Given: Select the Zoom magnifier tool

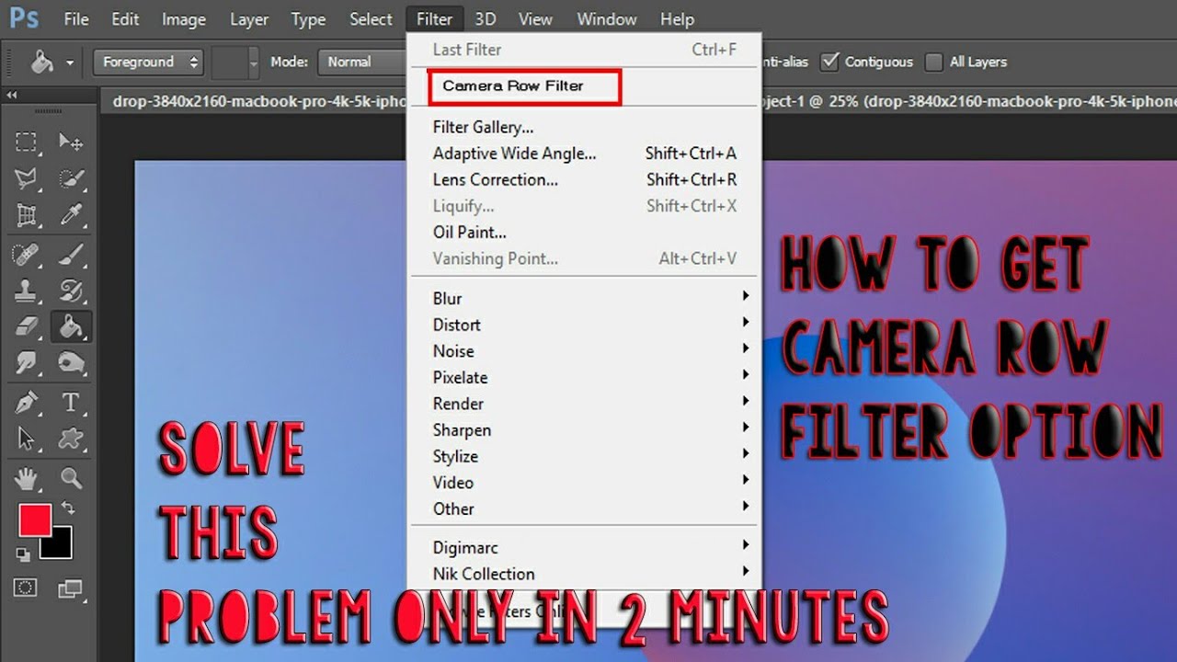Looking at the screenshot, I should click(x=71, y=477).
